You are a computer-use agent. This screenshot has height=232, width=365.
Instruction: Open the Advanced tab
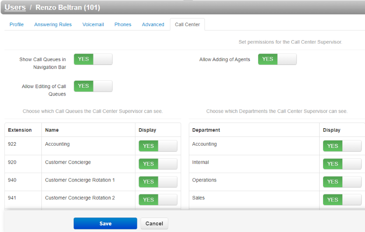click(x=153, y=24)
